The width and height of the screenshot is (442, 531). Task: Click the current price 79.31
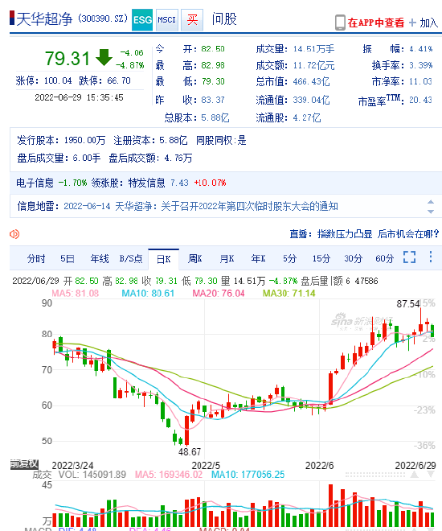[x=68, y=58]
